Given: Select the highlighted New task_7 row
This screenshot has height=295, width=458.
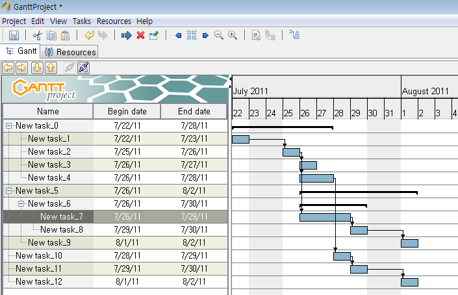Looking at the screenshot, I should (116, 217).
